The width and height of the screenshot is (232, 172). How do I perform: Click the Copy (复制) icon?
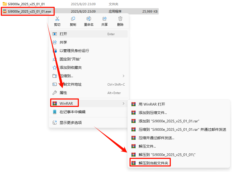click(x=73, y=19)
